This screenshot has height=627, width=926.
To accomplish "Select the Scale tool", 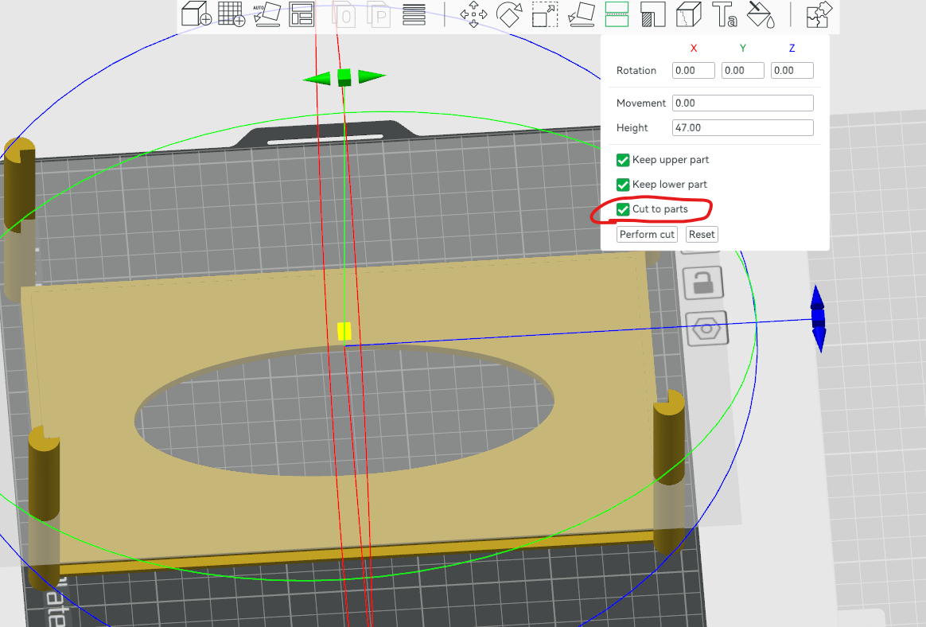I will point(544,14).
